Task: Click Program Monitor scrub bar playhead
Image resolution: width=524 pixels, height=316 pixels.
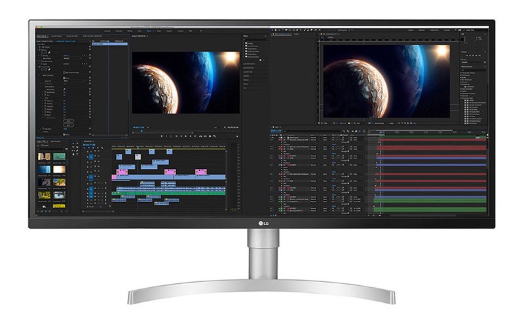Action: [x=141, y=131]
